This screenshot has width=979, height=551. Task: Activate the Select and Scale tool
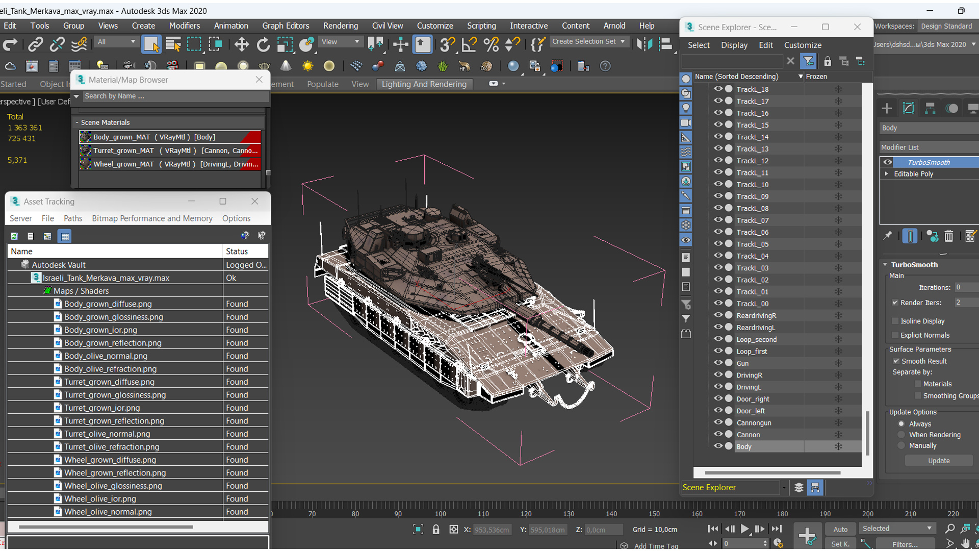[285, 44]
